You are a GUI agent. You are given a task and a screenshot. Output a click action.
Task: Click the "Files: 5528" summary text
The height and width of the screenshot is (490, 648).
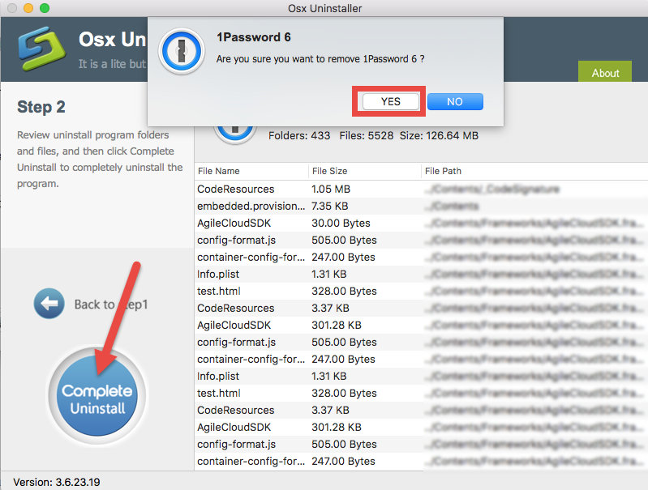366,135
